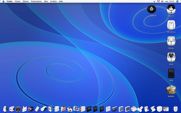Screen dimensions: 181x113
Task: Open the Finder application menu
Action: [x=10, y=1]
